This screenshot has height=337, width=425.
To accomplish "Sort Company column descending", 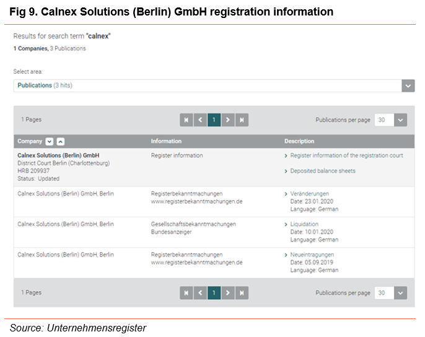I will pos(50,141).
